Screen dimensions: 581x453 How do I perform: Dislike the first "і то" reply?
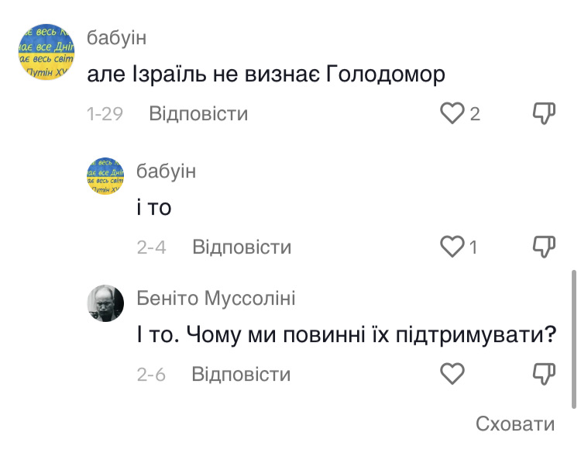[x=545, y=247]
